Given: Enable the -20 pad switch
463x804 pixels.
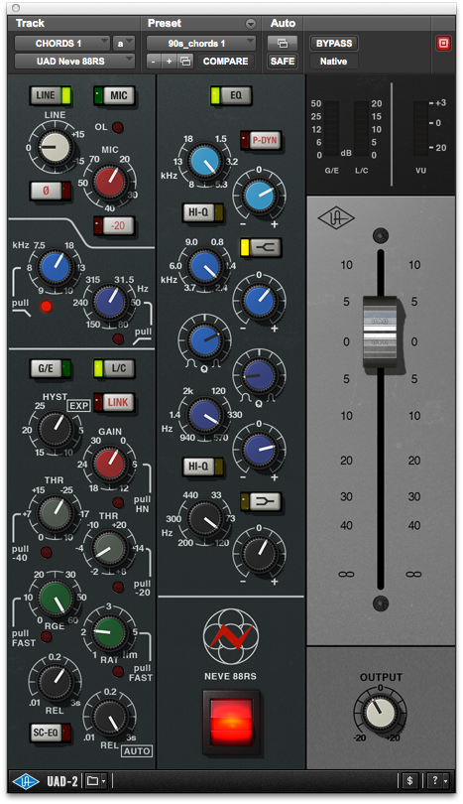Looking at the screenshot, I should click(114, 225).
